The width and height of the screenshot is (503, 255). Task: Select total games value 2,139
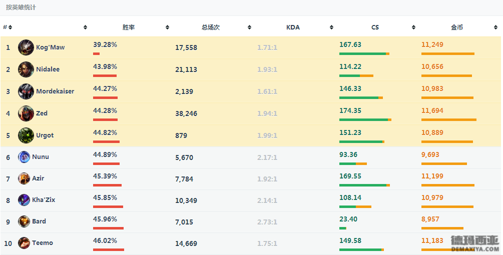pos(184,91)
